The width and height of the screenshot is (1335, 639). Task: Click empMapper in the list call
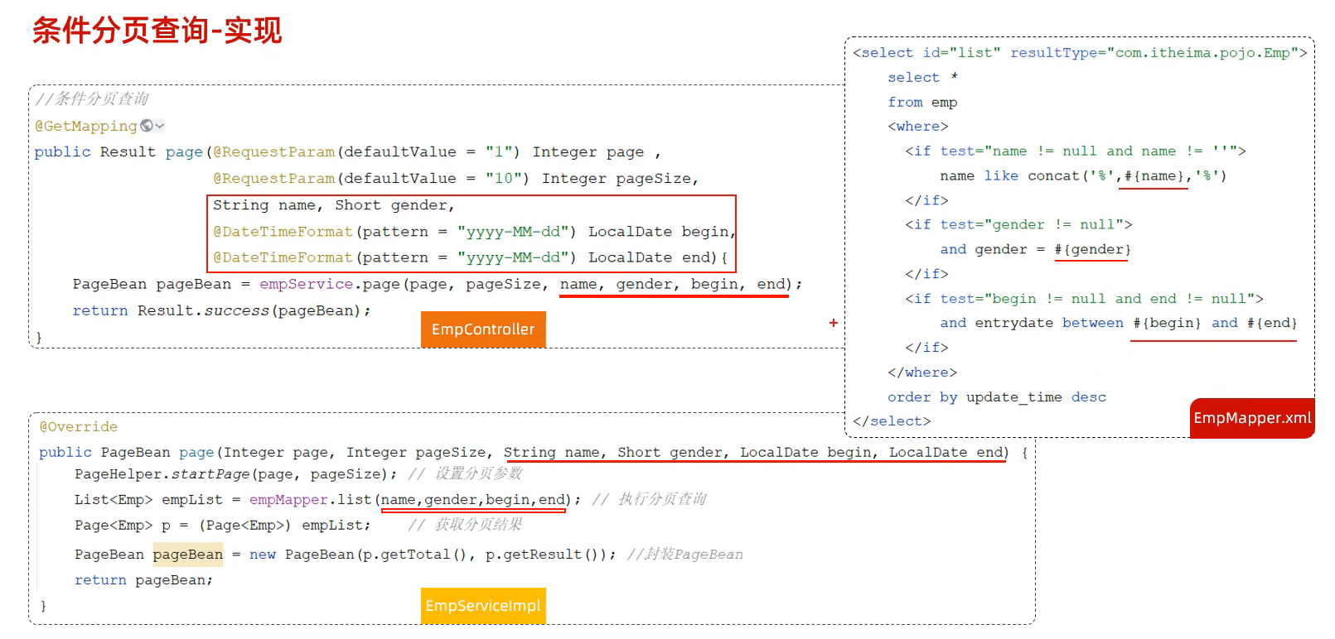tap(288, 500)
